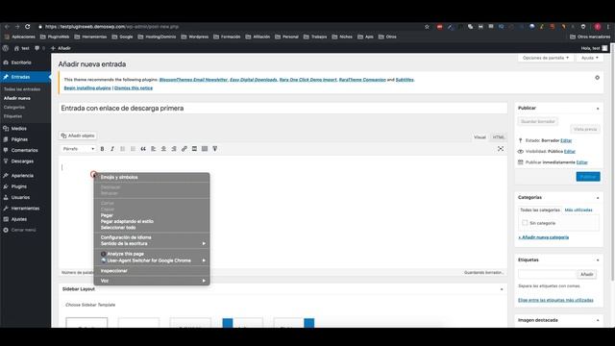Open the WordPress logo menu
Screen dimensions: 615x346
click(6, 48)
